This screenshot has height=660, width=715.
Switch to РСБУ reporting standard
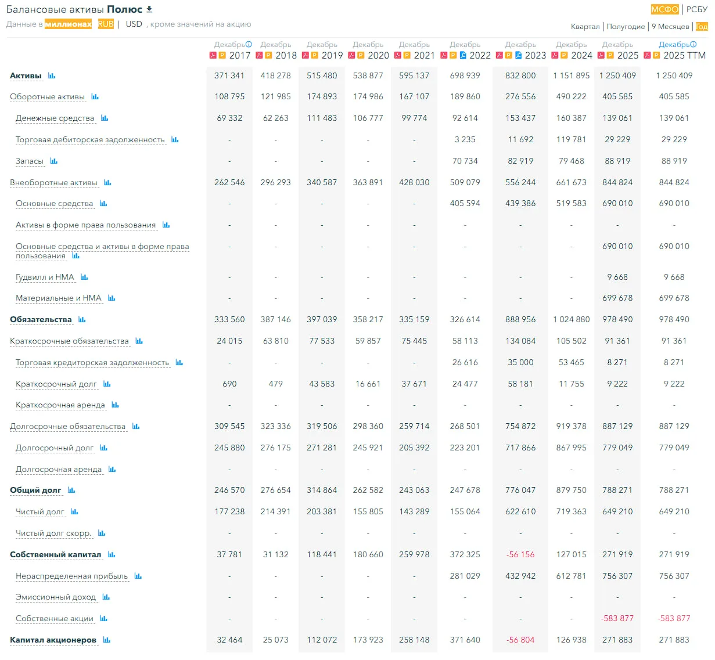[697, 9]
